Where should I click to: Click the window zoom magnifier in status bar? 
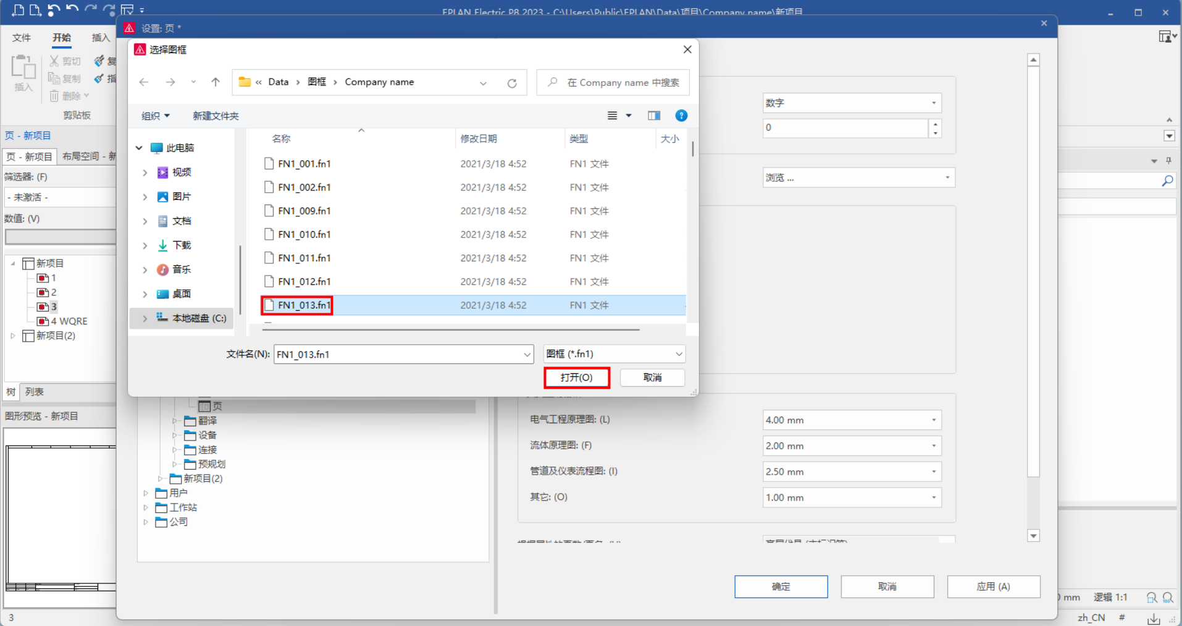1152,598
